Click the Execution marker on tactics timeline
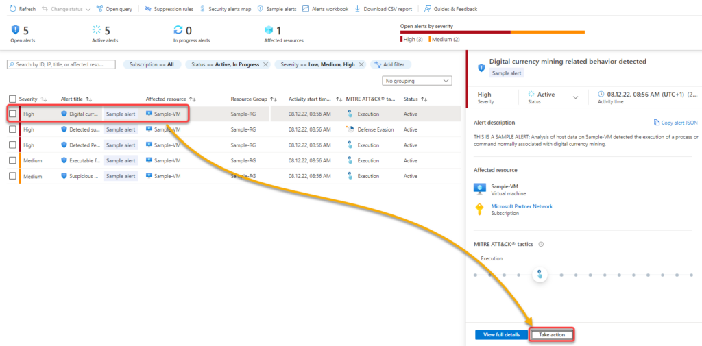Image resolution: width=702 pixels, height=346 pixels. click(x=540, y=275)
